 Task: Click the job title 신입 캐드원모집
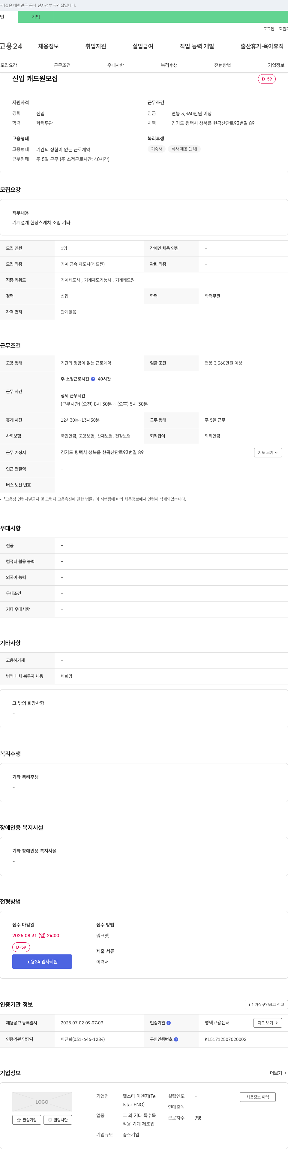35,78
